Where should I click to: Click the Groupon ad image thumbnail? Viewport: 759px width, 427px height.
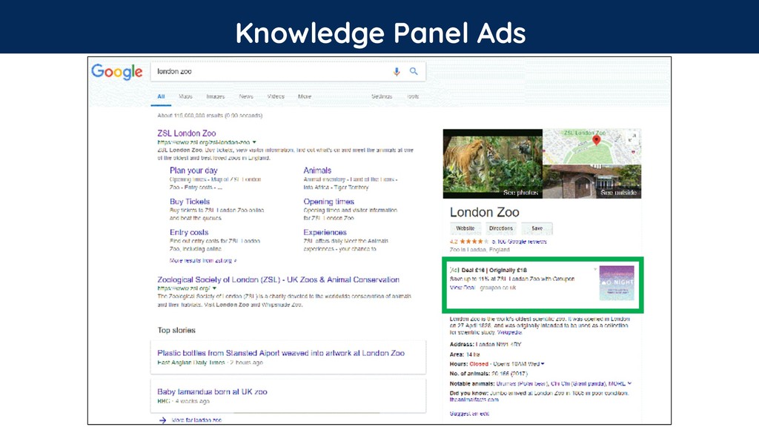tap(616, 282)
